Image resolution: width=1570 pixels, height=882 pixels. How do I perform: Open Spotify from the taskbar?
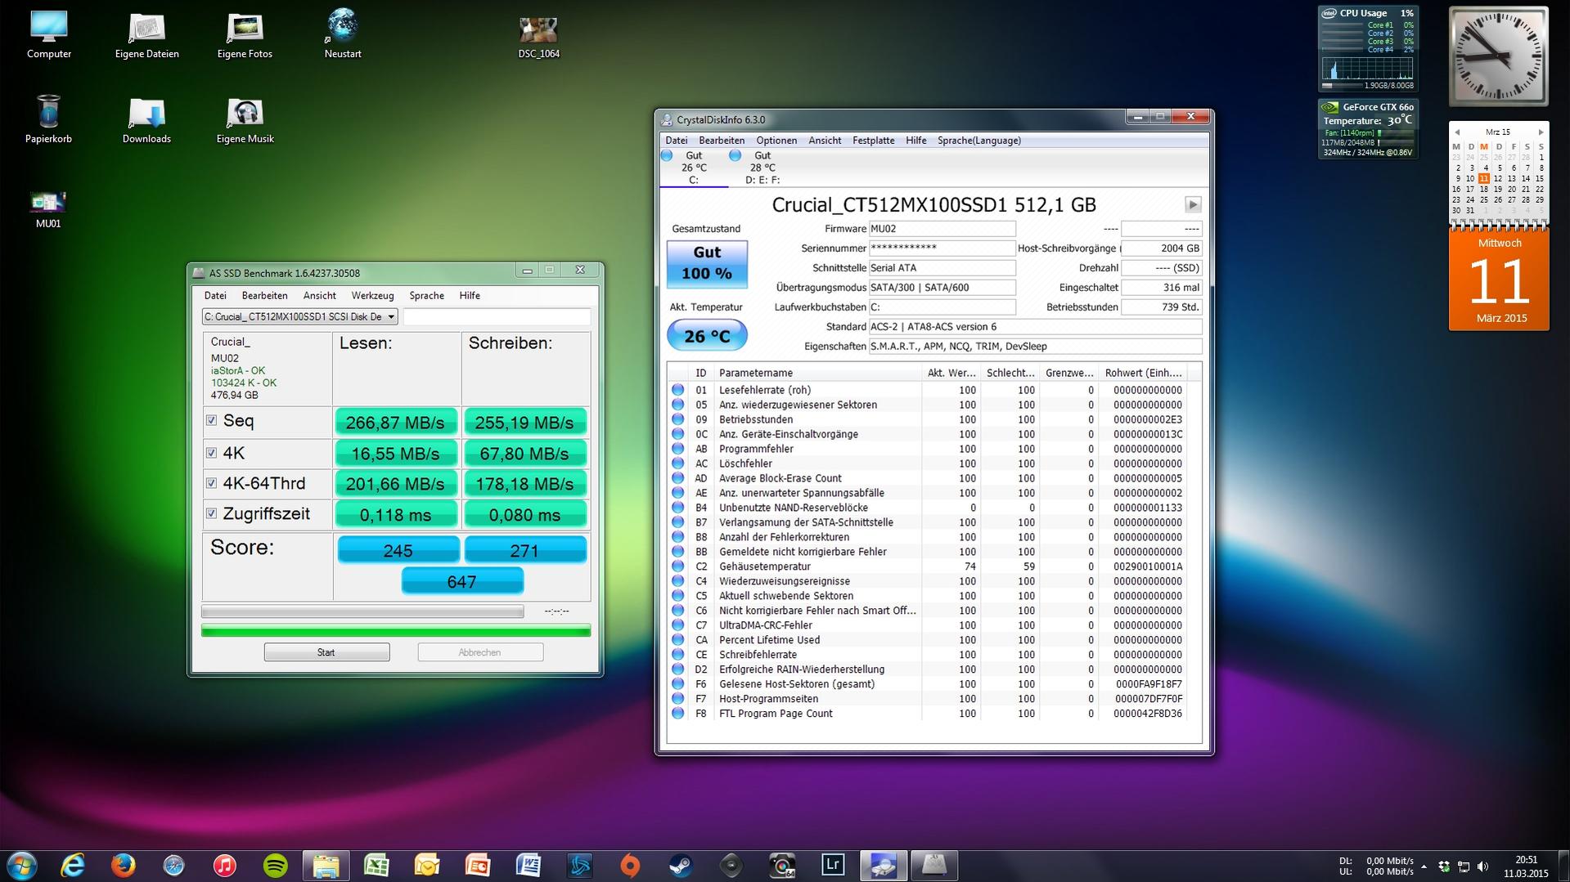[x=276, y=865]
